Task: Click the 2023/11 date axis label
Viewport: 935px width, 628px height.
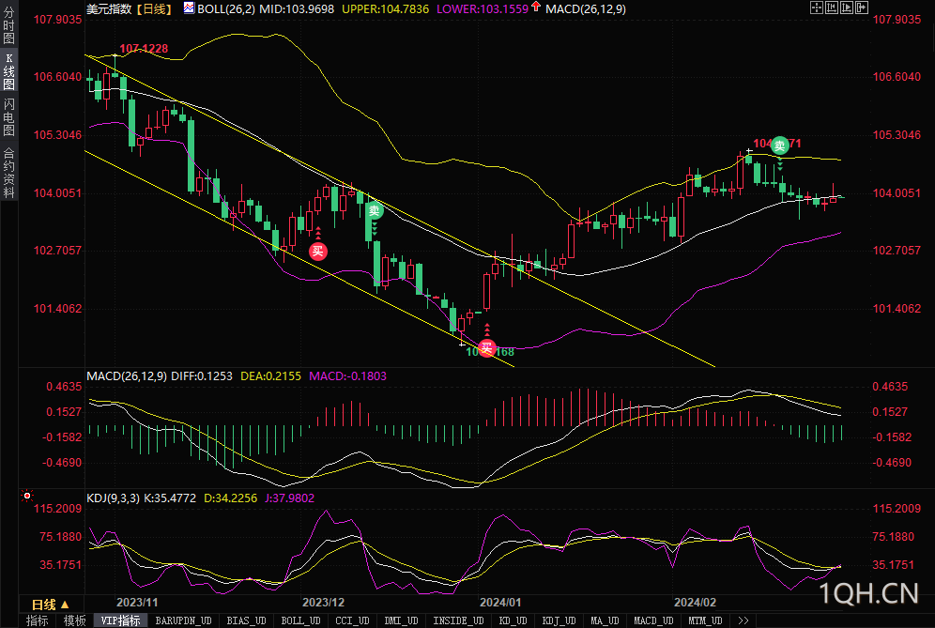Action: [x=137, y=603]
